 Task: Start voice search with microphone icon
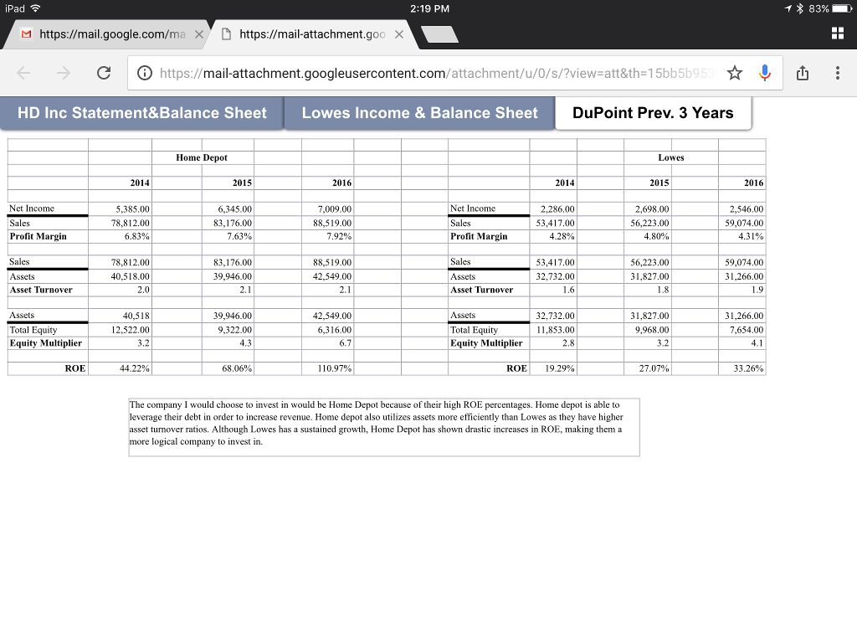(765, 73)
